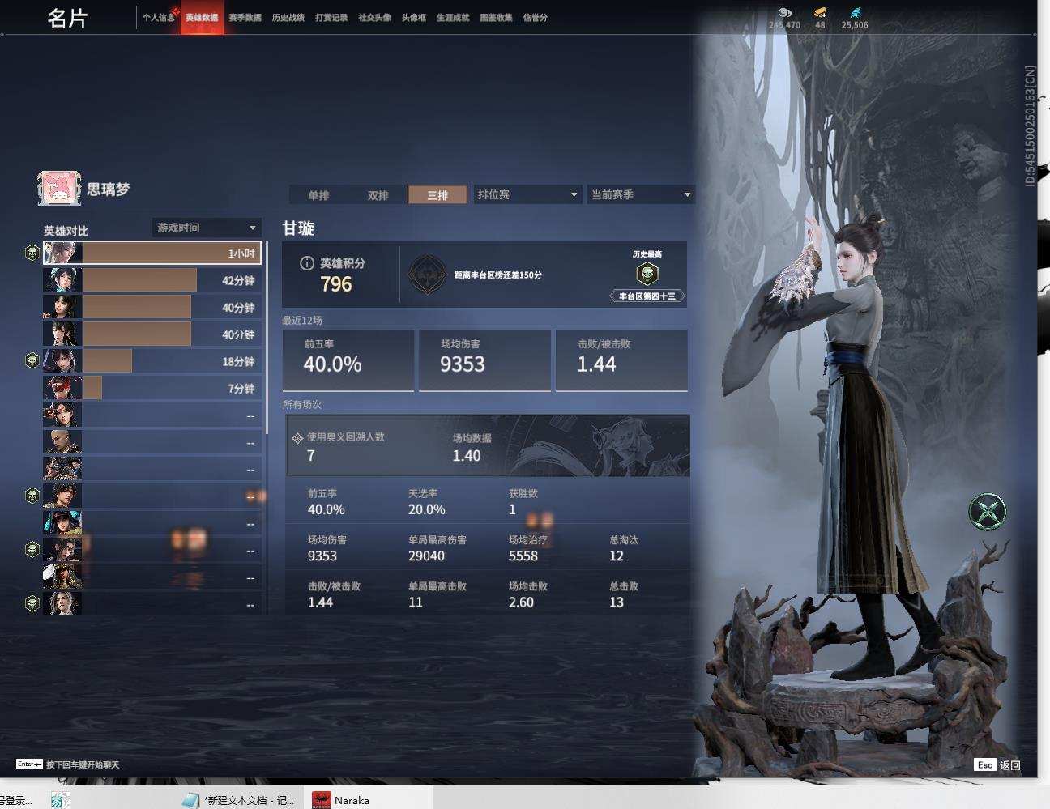The image size is (1050, 809).
Task: Click the Esc key icon
Action: 984,764
